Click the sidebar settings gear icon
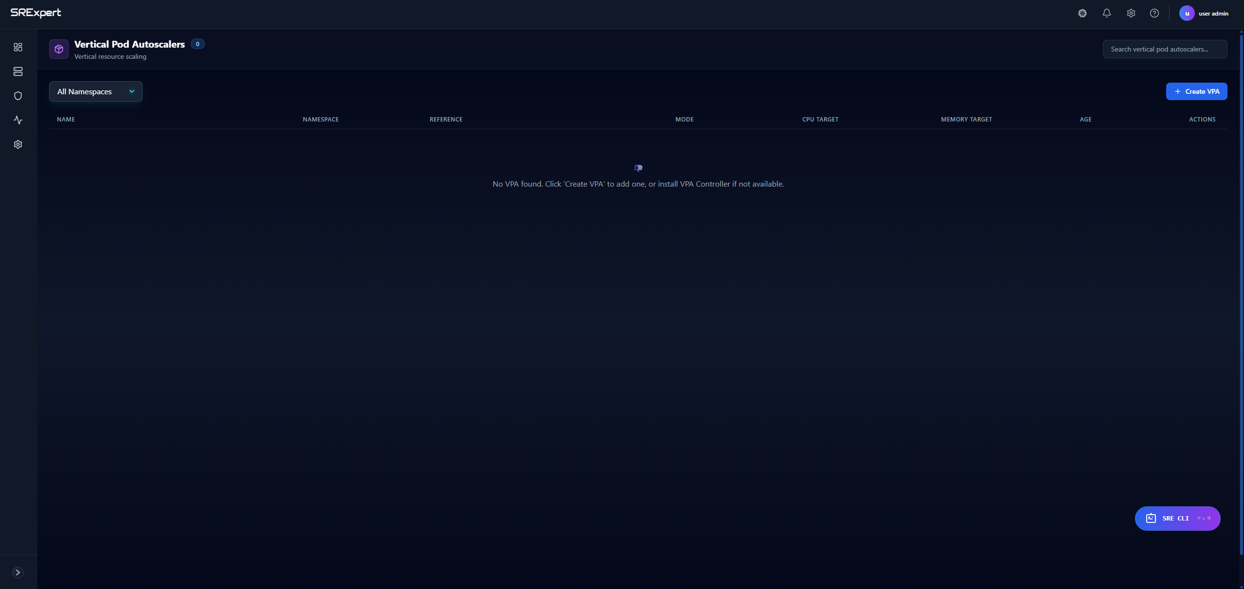 18,144
